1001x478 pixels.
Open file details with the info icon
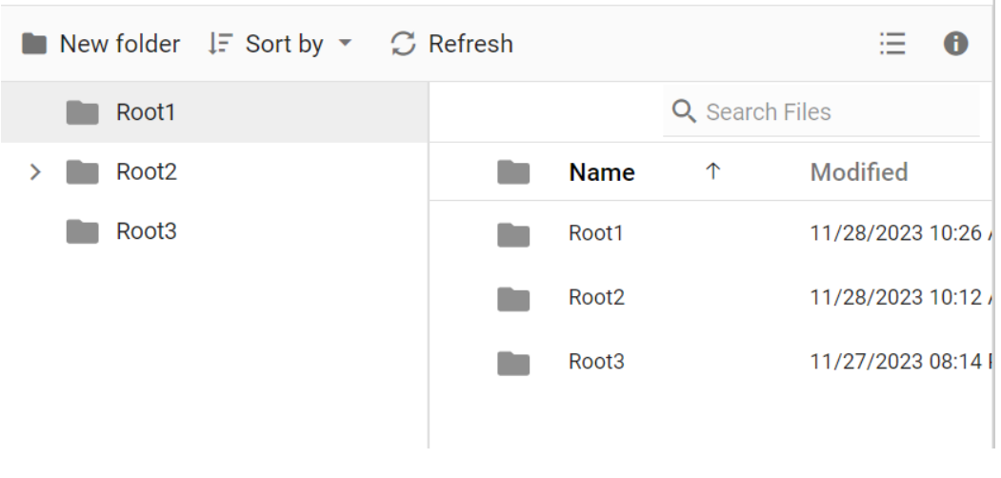pos(955,44)
